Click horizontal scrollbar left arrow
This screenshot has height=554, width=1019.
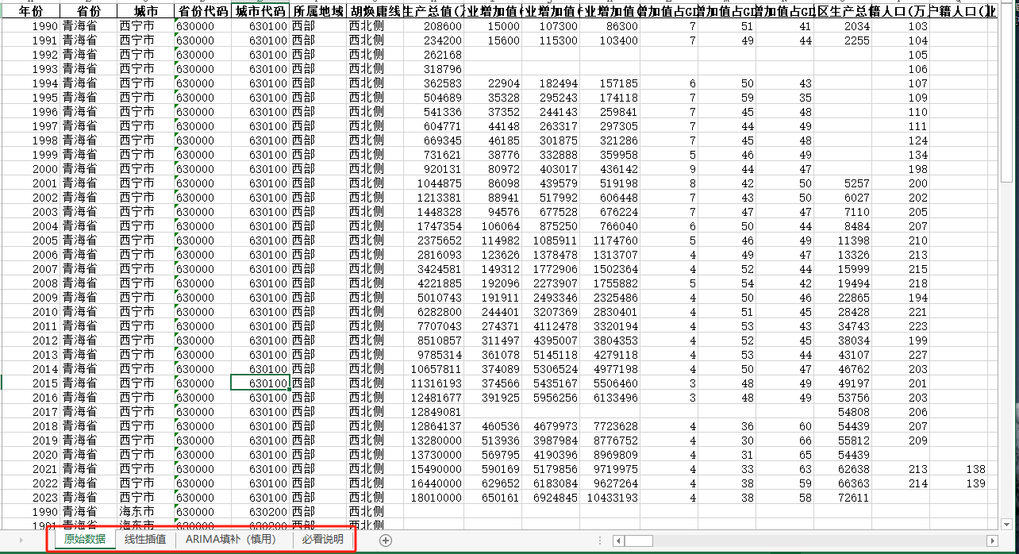pyautogui.click(x=617, y=541)
